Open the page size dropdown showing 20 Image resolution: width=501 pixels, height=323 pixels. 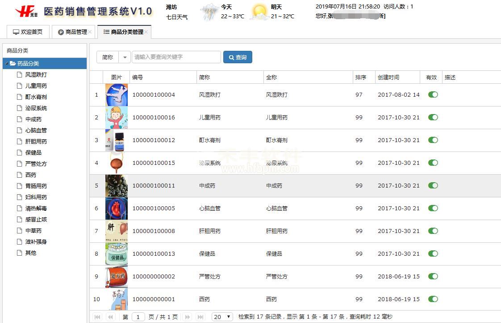pyautogui.click(x=222, y=317)
